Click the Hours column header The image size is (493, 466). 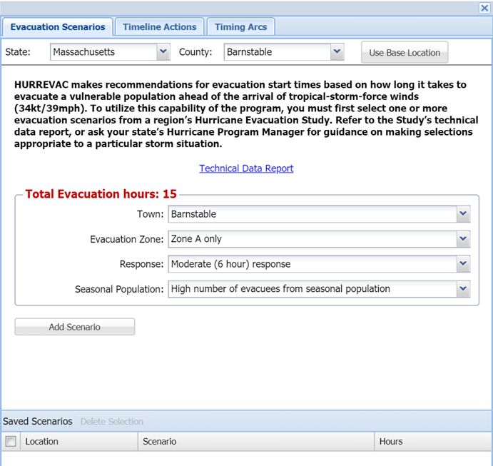433,442
